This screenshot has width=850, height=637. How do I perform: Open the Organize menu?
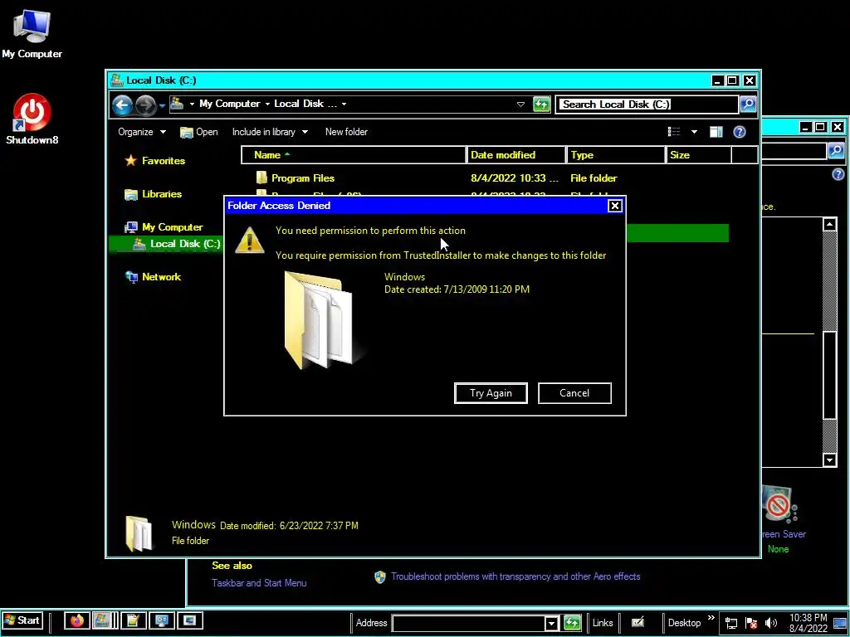(x=142, y=132)
